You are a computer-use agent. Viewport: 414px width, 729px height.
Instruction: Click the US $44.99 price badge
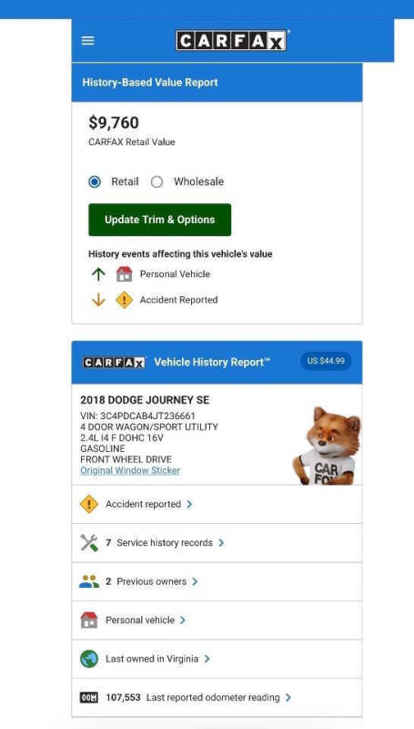pyautogui.click(x=326, y=361)
